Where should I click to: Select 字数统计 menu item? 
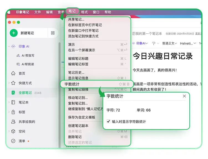[x=97, y=84]
